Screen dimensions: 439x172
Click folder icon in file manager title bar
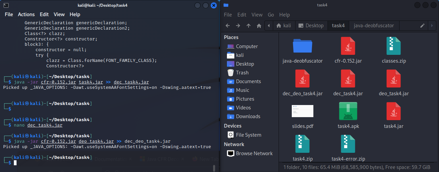[226, 5]
